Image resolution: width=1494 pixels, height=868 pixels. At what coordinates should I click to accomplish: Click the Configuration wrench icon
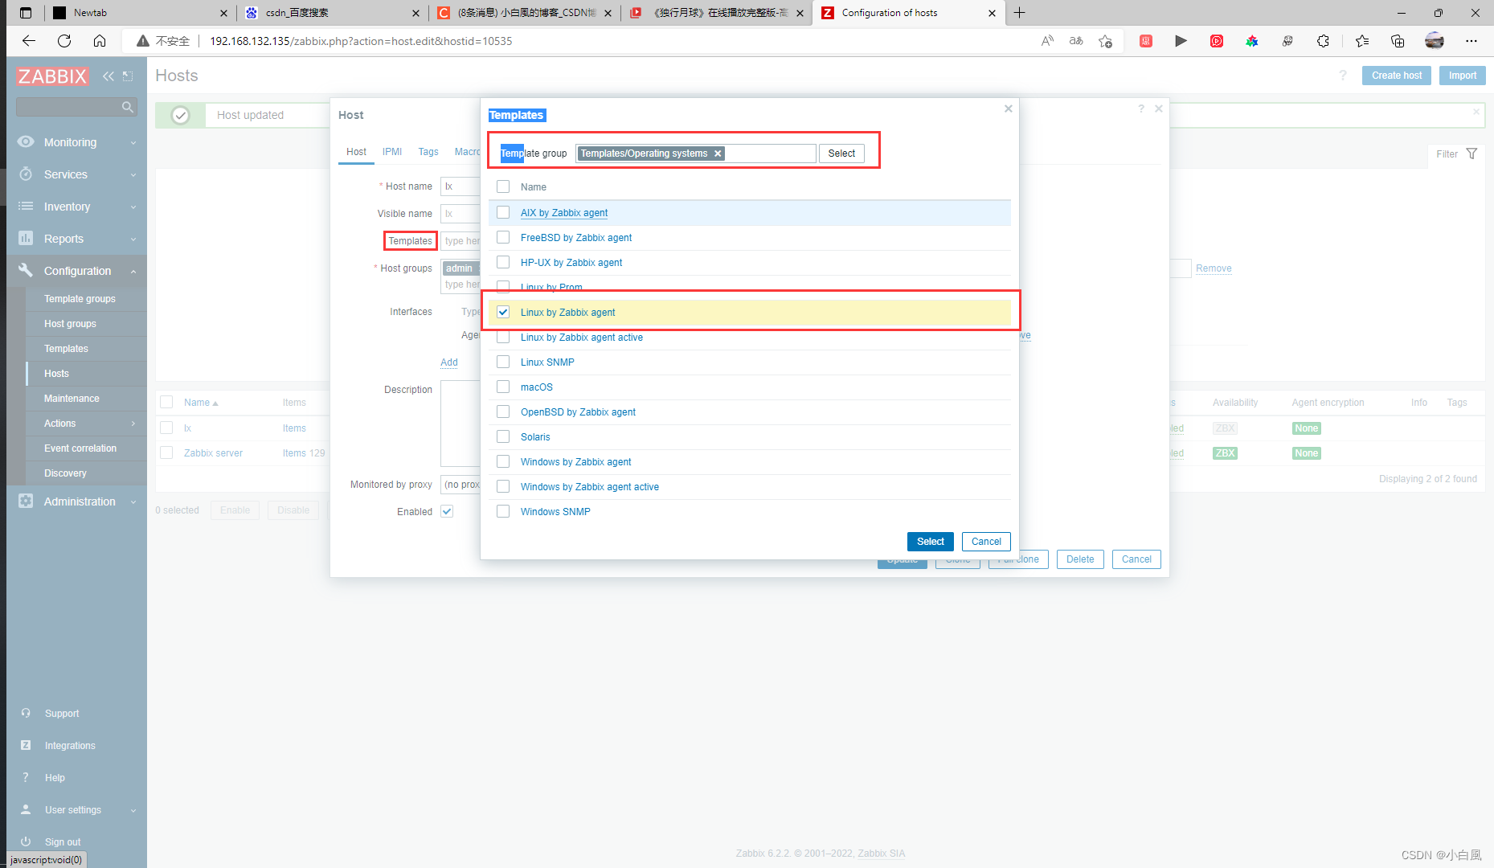tap(26, 271)
